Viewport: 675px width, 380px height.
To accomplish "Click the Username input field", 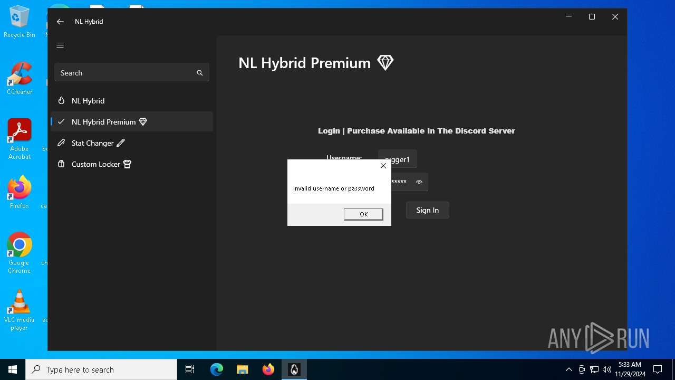I will coord(398,159).
